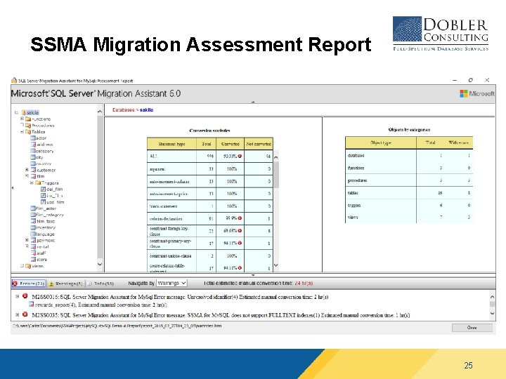Collapse the film table node
Image resolution: width=506 pixels, height=379 pixels.
click(27, 176)
